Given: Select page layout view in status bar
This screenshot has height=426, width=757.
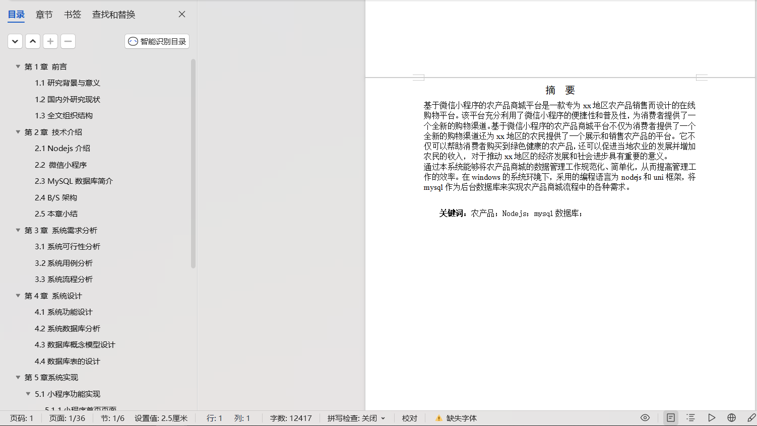Looking at the screenshot, I should [671, 418].
